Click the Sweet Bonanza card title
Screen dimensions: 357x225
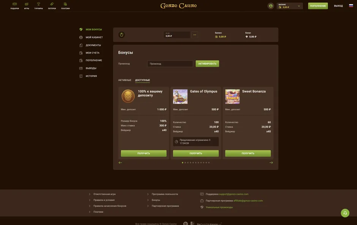[254, 91]
